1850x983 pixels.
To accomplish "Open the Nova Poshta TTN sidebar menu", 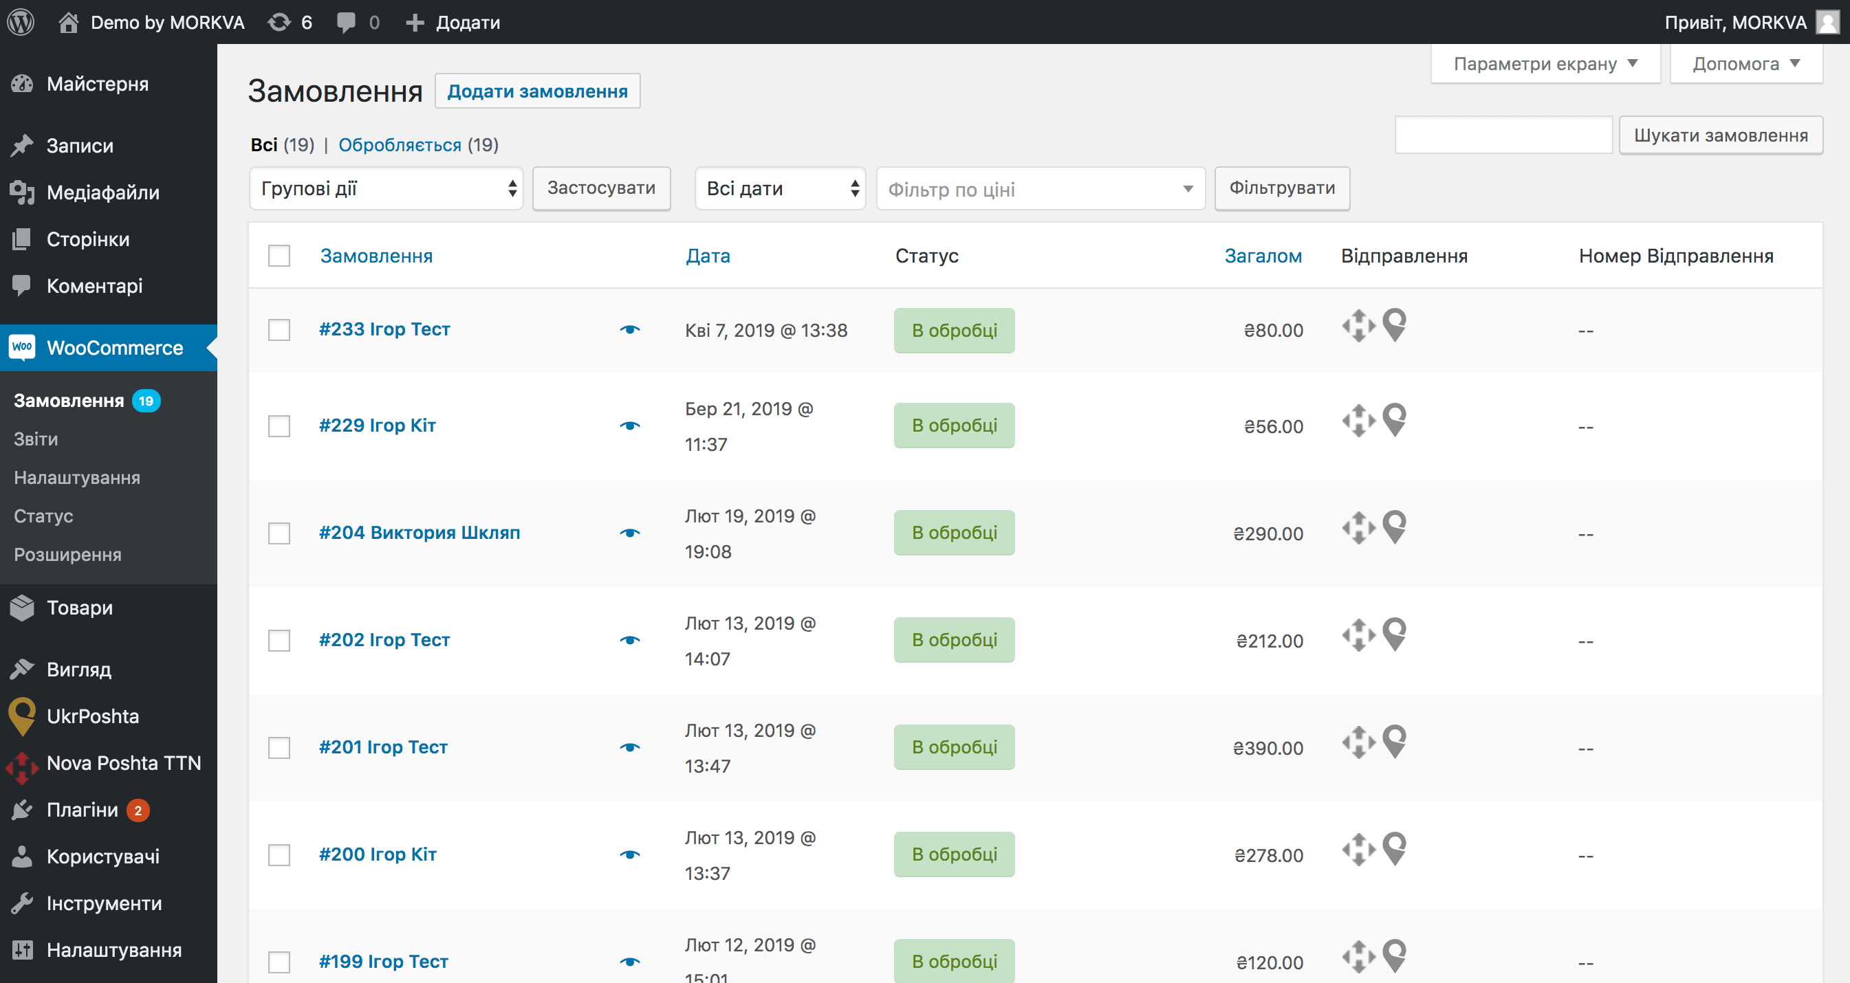I will point(109,762).
